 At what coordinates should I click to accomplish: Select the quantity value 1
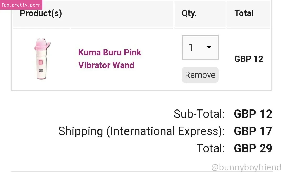point(191,48)
